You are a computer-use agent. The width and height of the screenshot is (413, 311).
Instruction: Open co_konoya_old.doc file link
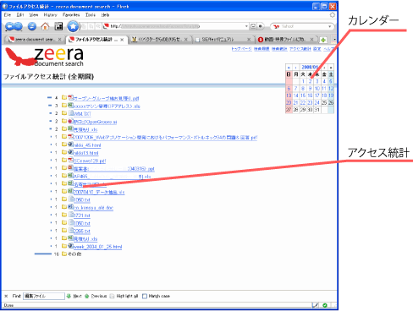pyautogui.click(x=93, y=208)
